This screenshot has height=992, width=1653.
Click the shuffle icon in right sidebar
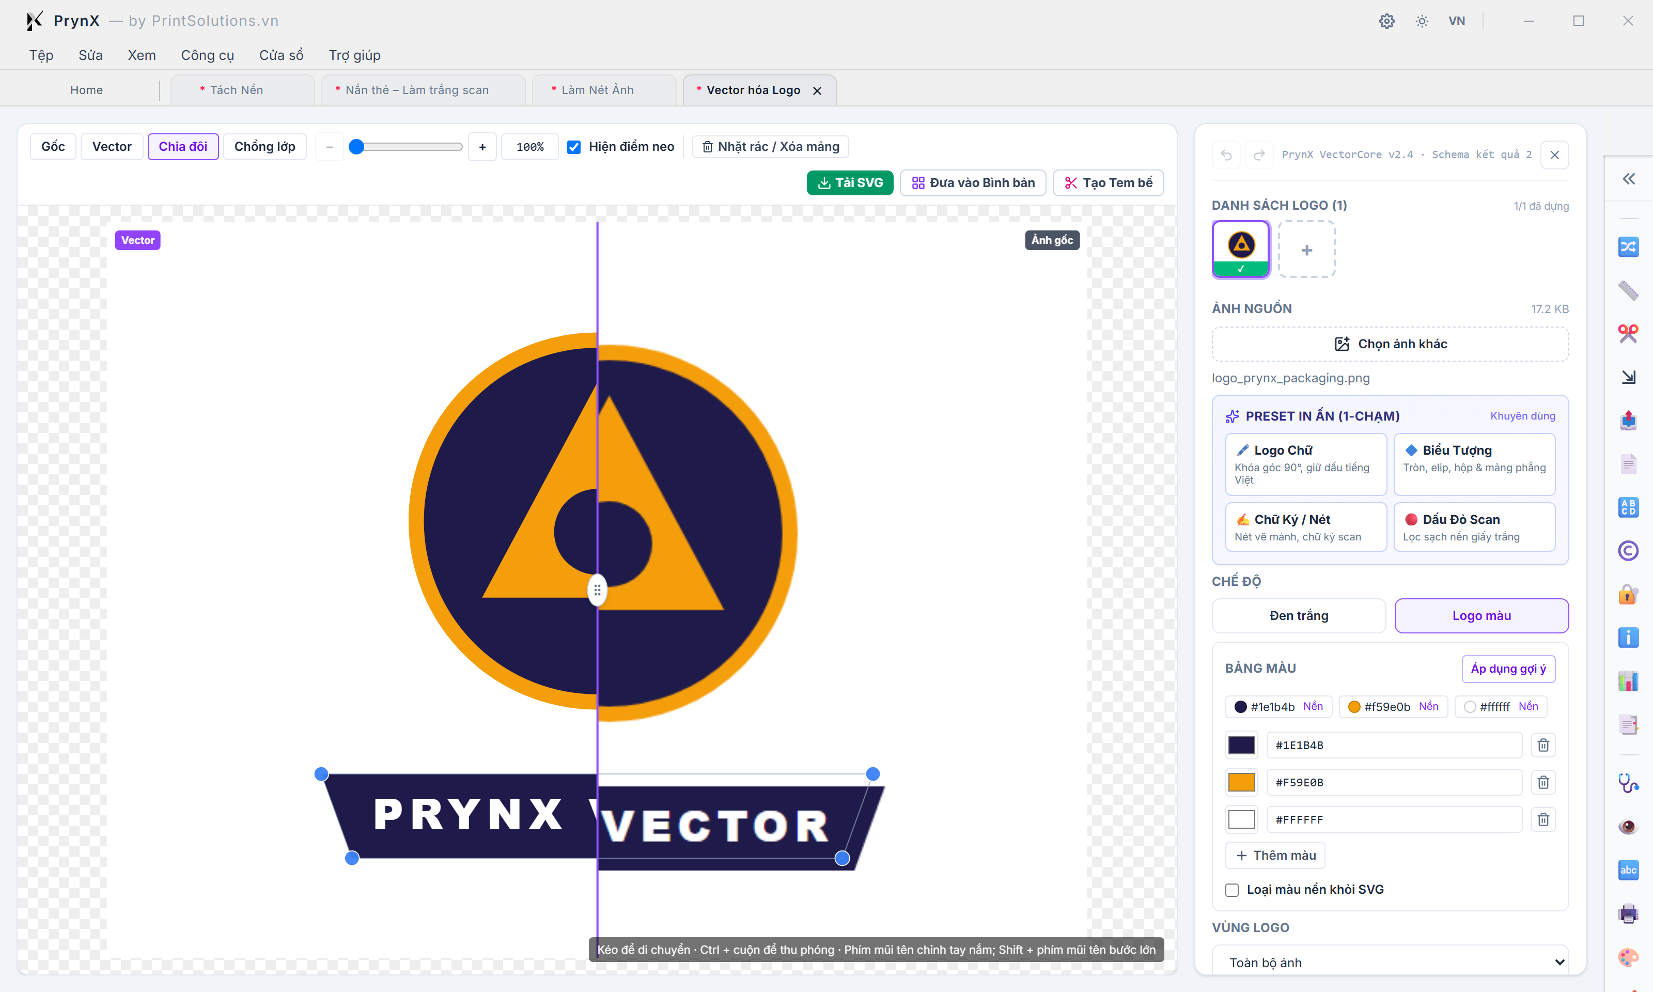point(1628,246)
